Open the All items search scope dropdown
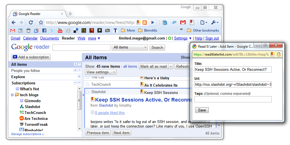This screenshot has height=145, width=290. pos(130,47)
